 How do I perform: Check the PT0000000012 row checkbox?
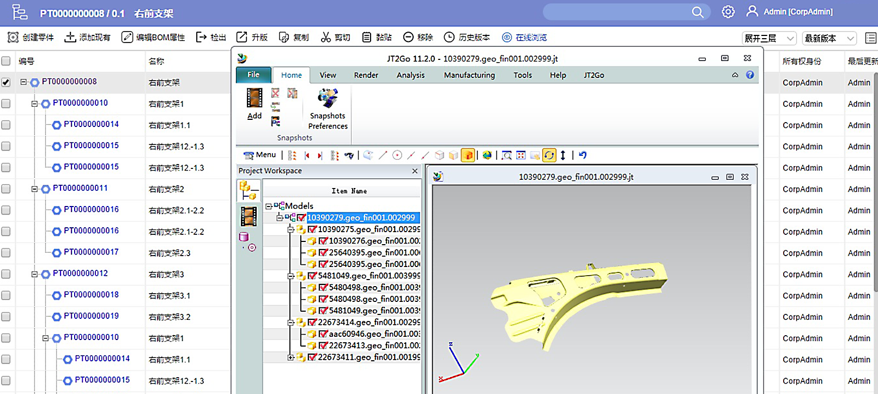6,274
